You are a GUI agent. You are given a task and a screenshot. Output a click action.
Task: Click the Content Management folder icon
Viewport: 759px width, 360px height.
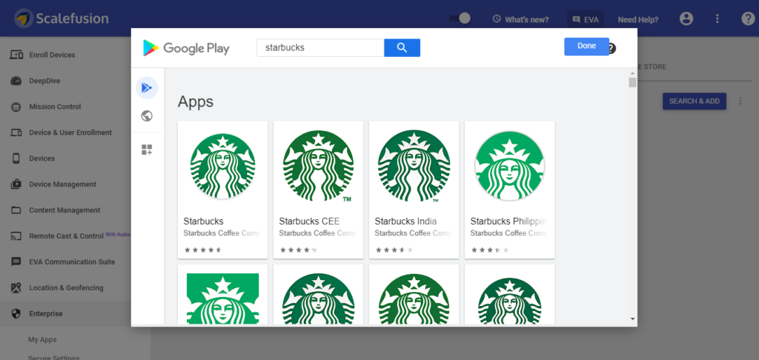pos(16,210)
